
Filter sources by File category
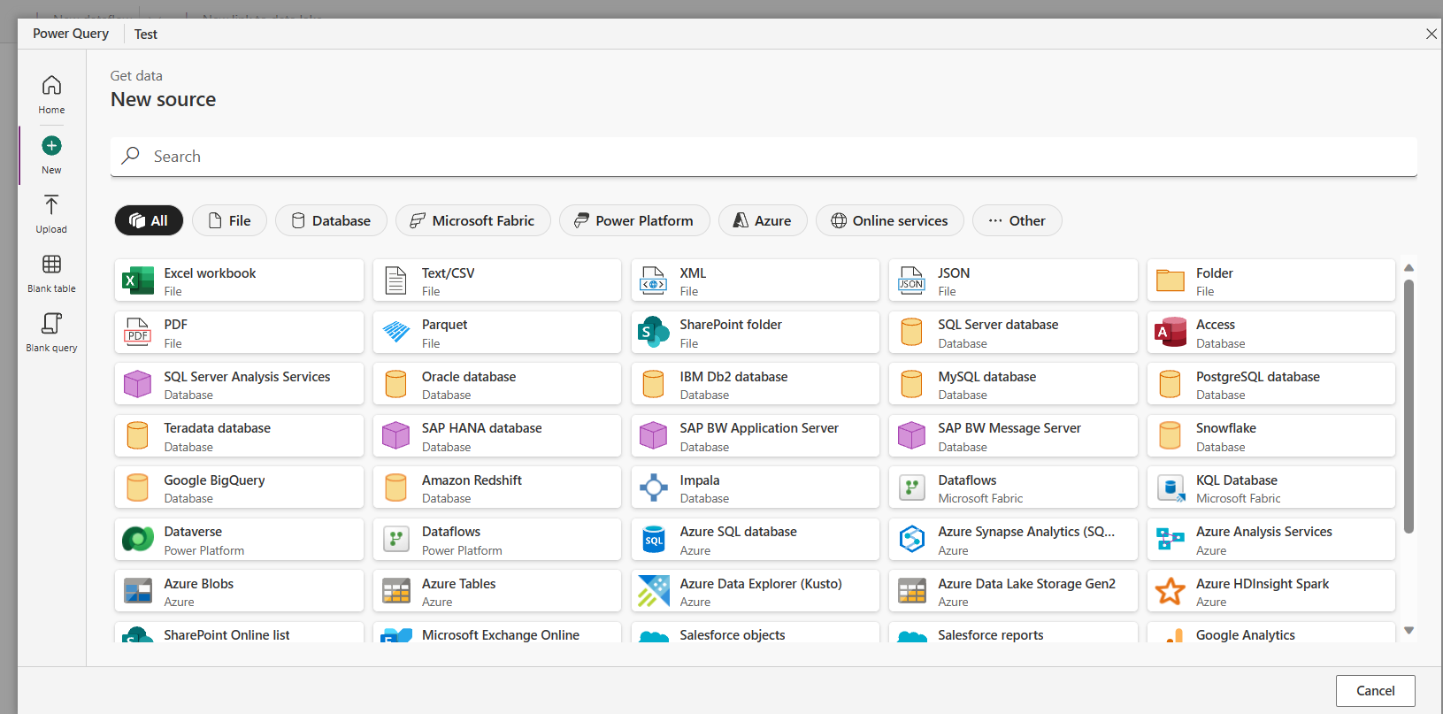click(229, 220)
